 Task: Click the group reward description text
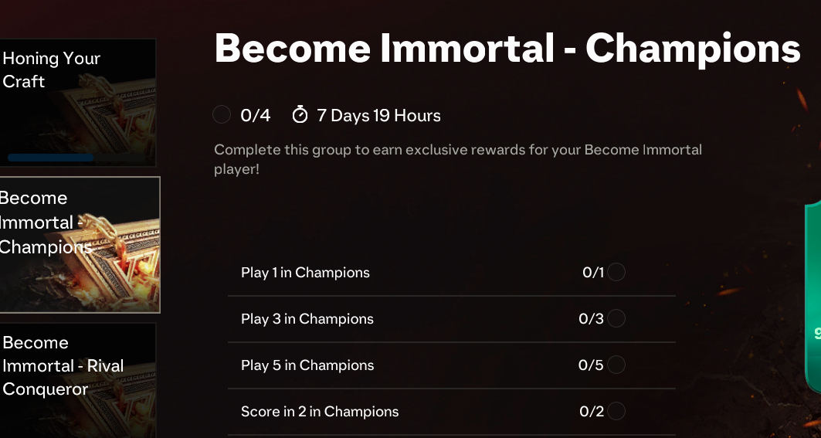tap(457, 158)
